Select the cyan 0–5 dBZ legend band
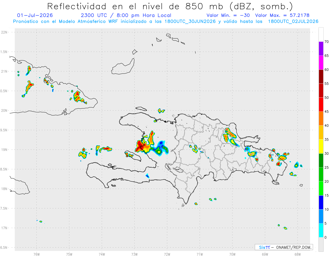The height and width of the screenshot is (258, 334). pos(321,230)
